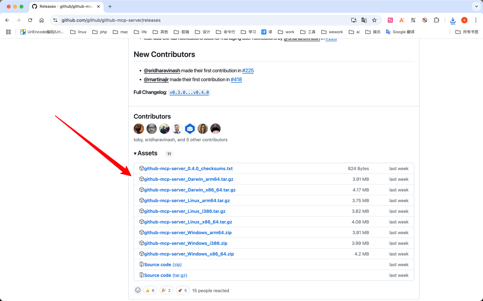The image size is (483, 301).
Task: Download github-mcp-server_Darwin_arm64.tar.gz
Action: coord(189,179)
